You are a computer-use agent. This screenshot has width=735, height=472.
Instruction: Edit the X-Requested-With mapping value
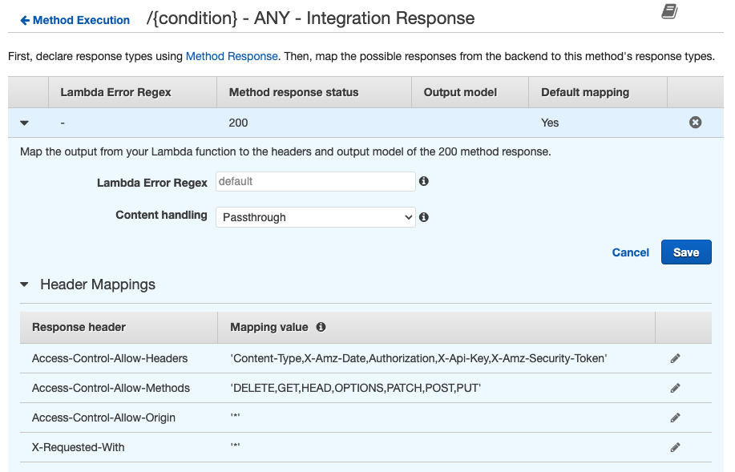coord(675,447)
